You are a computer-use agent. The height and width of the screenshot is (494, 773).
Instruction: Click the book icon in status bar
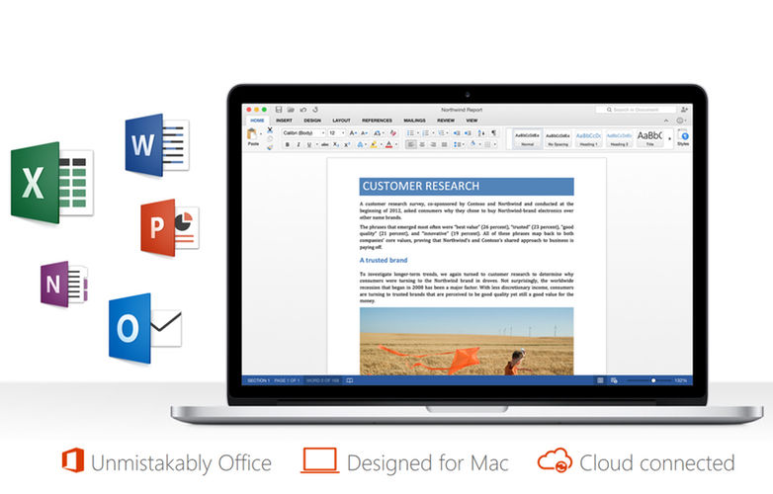tap(350, 380)
